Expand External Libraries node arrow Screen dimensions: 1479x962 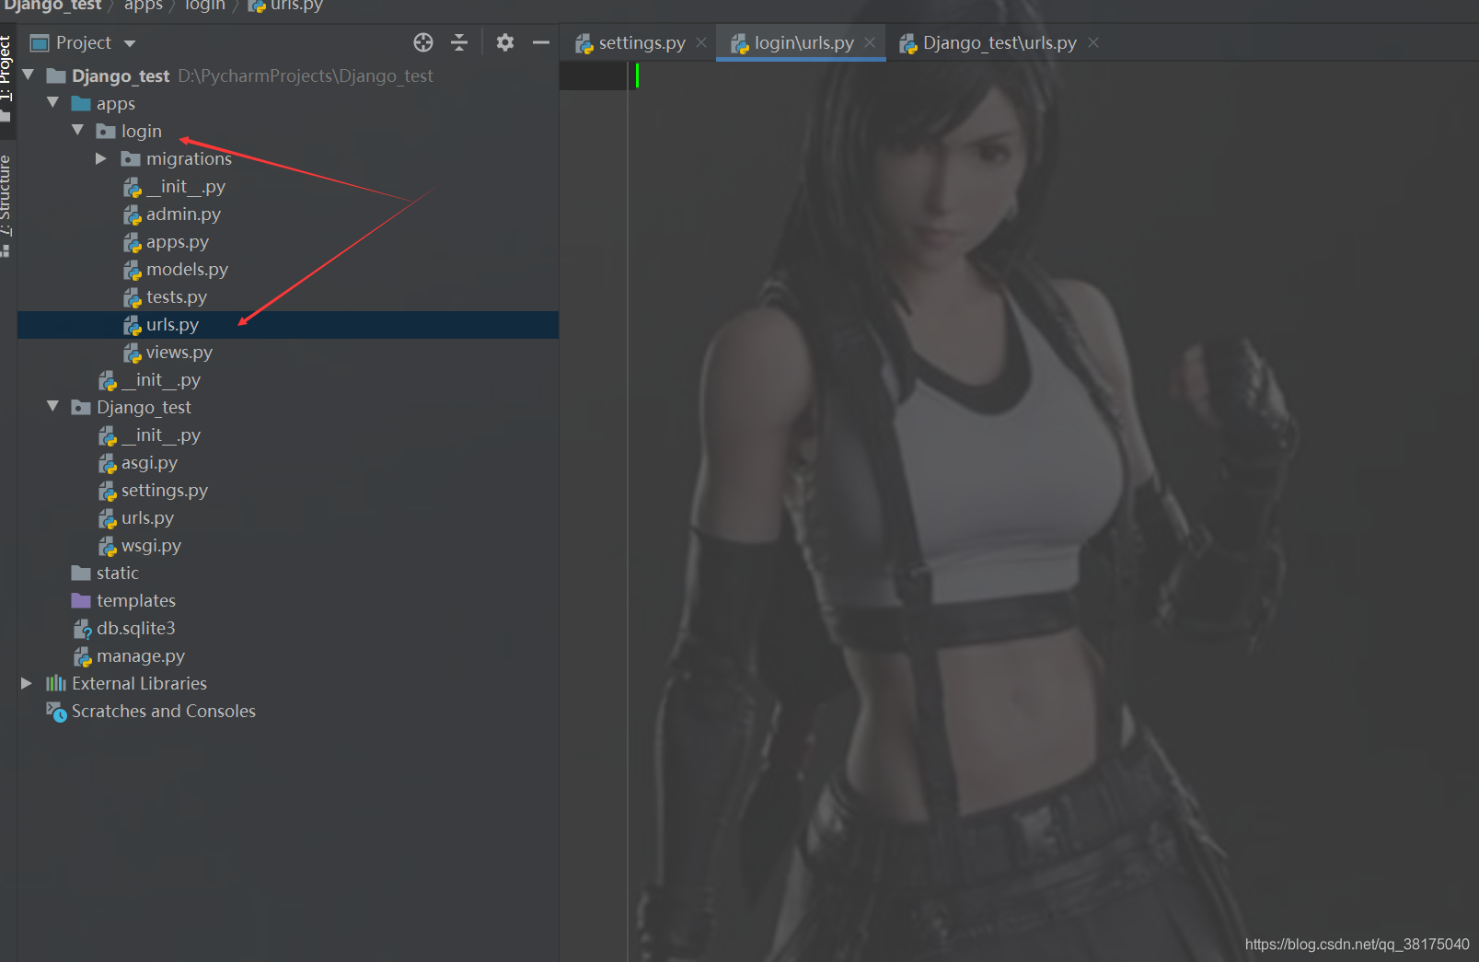(x=27, y=683)
